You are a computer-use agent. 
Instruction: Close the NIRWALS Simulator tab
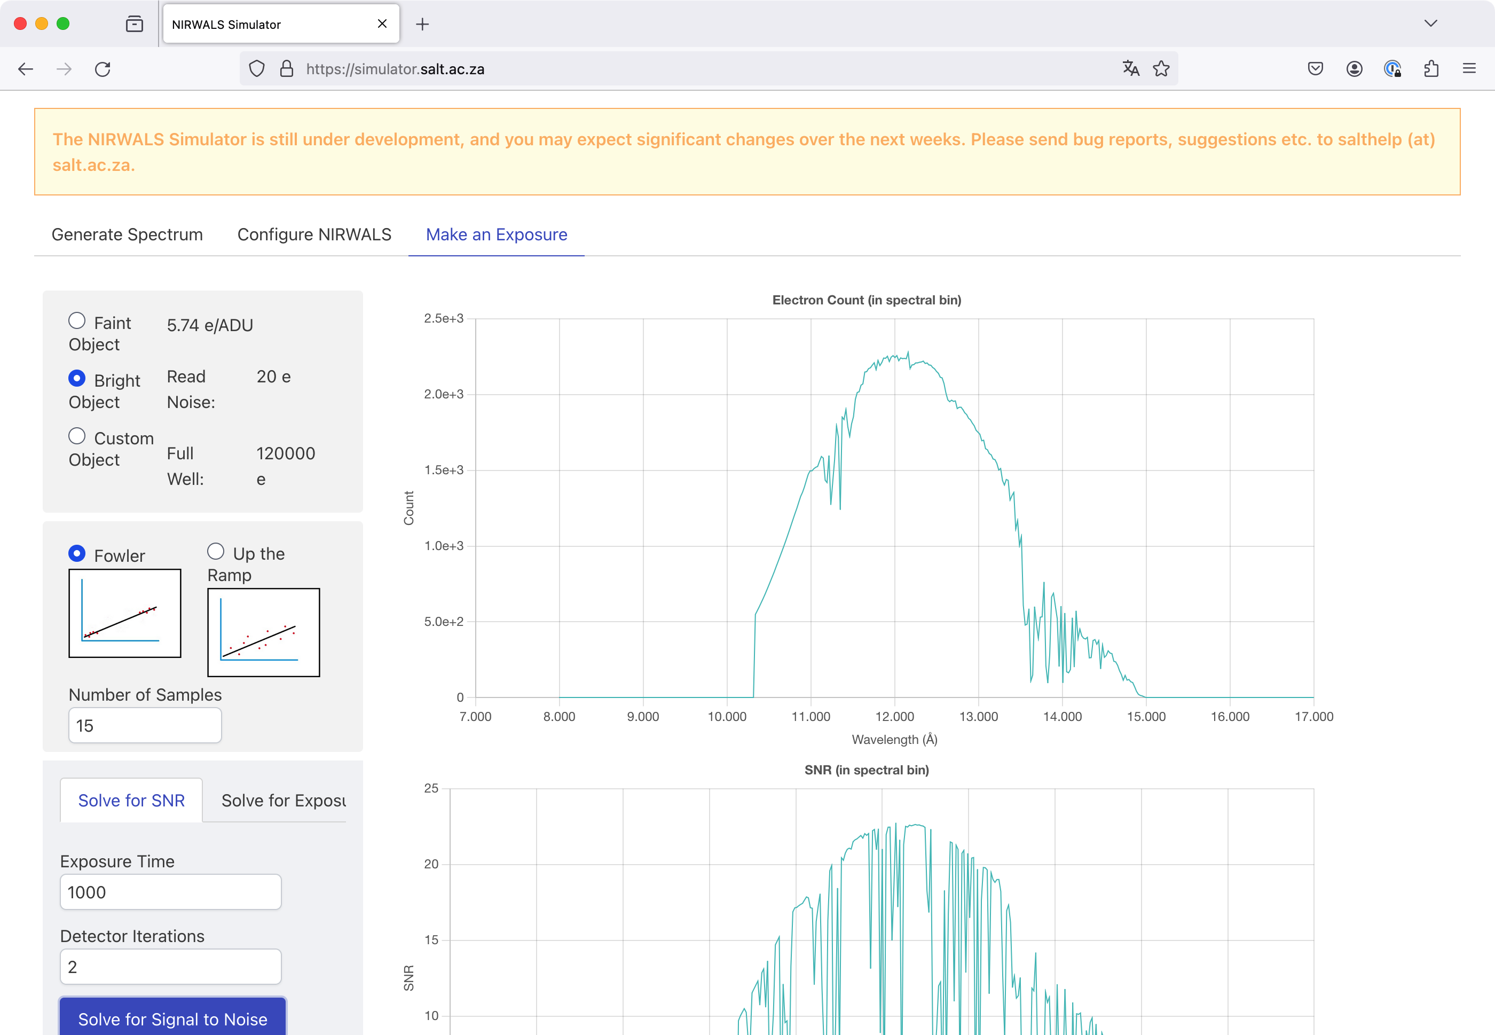(382, 24)
